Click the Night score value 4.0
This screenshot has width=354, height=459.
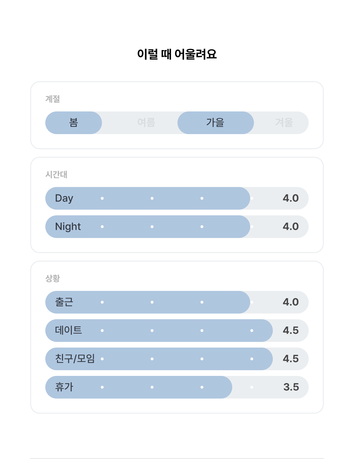[291, 227]
